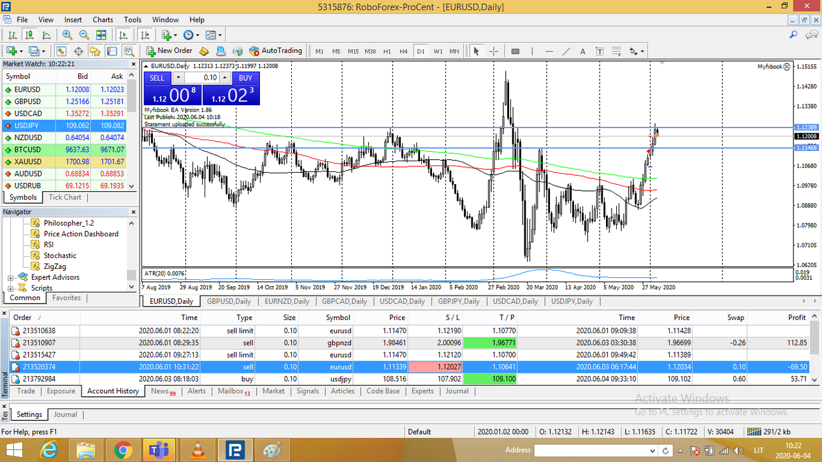This screenshot has width=822, height=462.
Task: Click the New Order button
Action: click(x=169, y=51)
